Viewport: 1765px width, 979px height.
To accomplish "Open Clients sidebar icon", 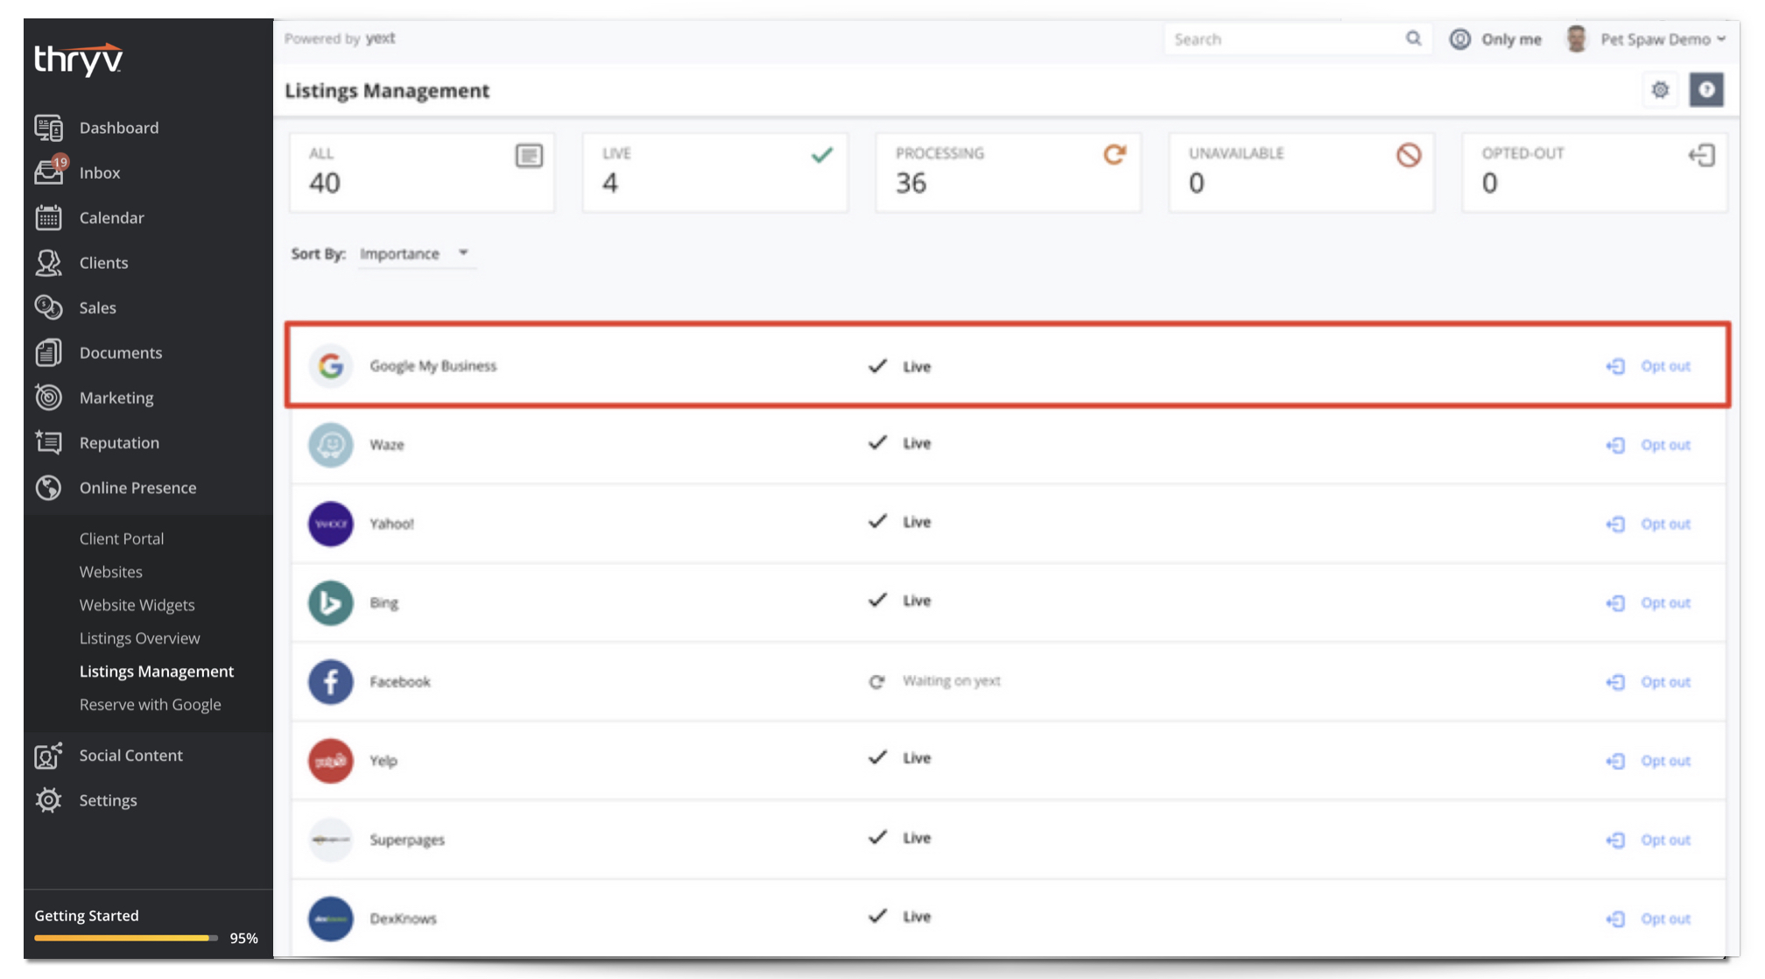I will [49, 263].
